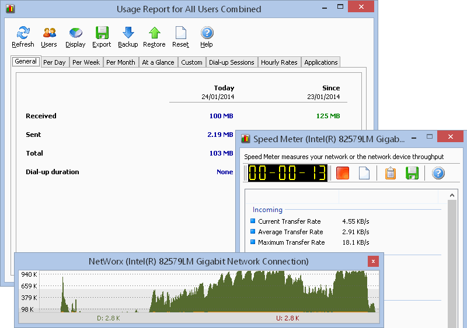Click Speed Meter clipboard copy icon

(391, 173)
